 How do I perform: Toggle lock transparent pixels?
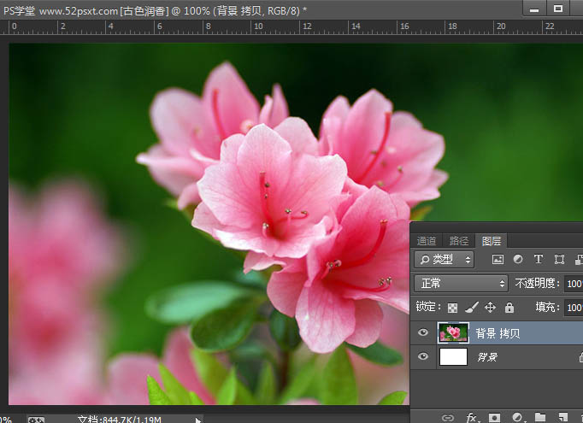(x=452, y=307)
